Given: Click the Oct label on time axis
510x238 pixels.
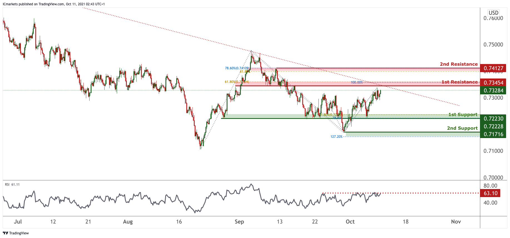Looking at the screenshot, I should (350, 222).
